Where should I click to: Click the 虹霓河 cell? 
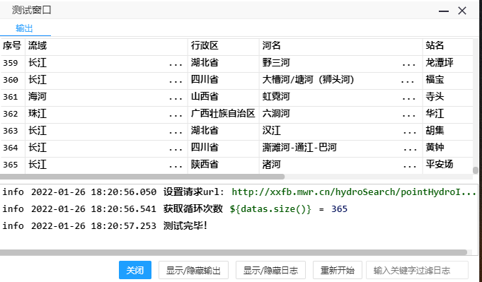click(x=276, y=97)
